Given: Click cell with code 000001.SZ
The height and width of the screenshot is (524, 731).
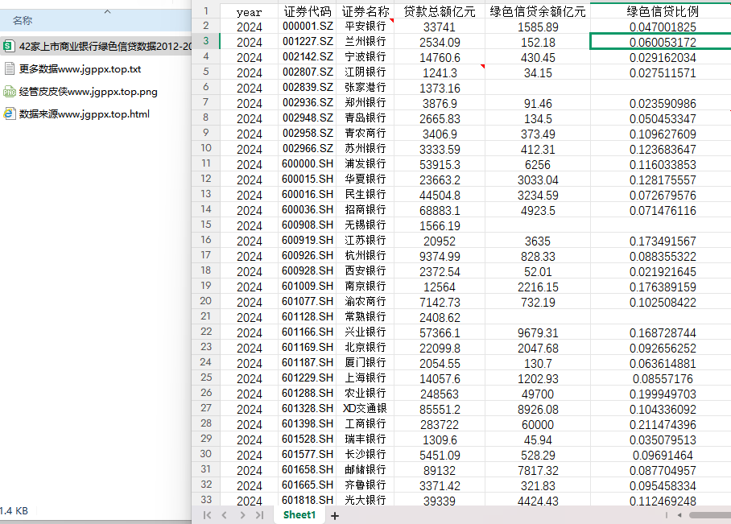Looking at the screenshot, I should click(308, 27).
